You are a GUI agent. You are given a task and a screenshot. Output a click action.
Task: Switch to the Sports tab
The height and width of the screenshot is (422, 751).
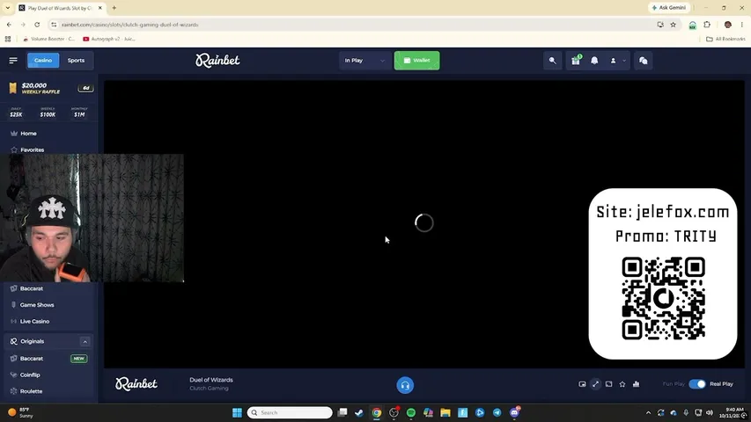(x=76, y=61)
